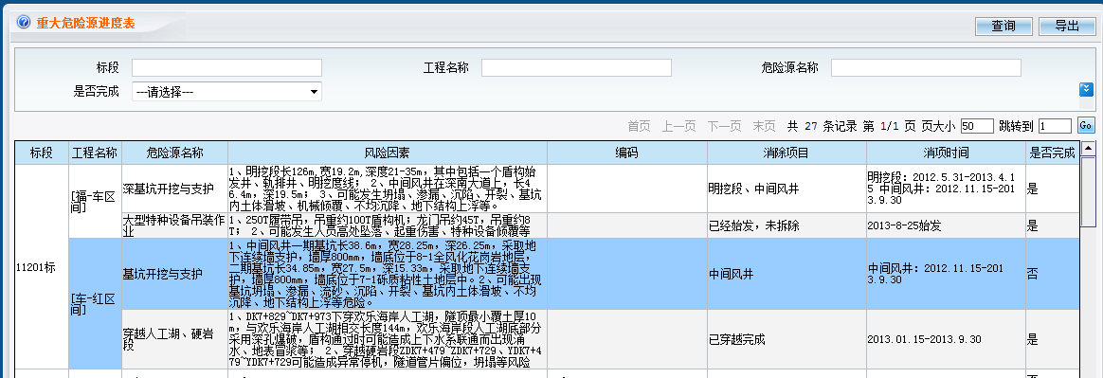Click the 编码 column header
1103x378 pixels.
pyautogui.click(x=626, y=153)
